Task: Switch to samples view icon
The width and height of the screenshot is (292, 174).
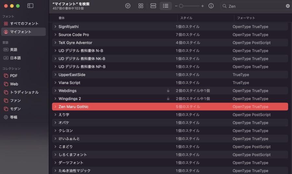Action: click(153, 6)
